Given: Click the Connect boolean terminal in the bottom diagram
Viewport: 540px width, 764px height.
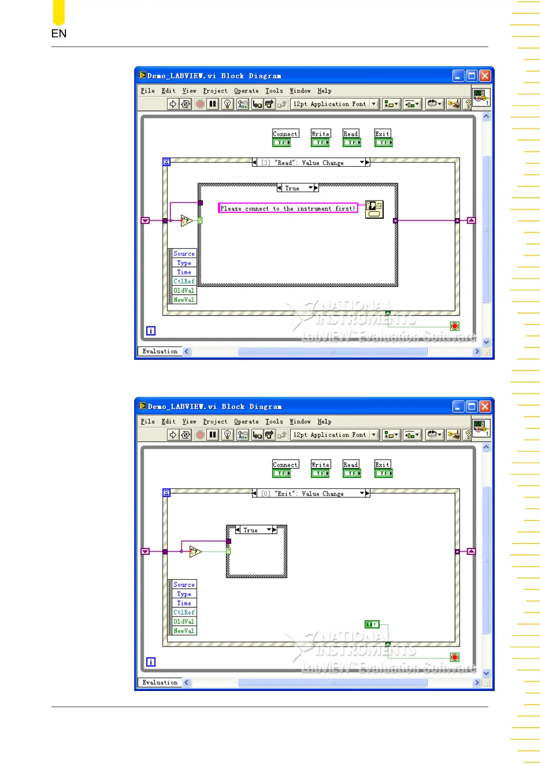Looking at the screenshot, I should [x=282, y=473].
